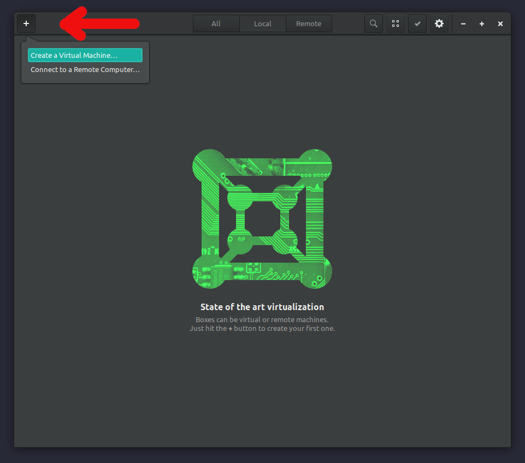The height and width of the screenshot is (463, 525).
Task: Minimize the Boxes window
Action: coord(463,24)
